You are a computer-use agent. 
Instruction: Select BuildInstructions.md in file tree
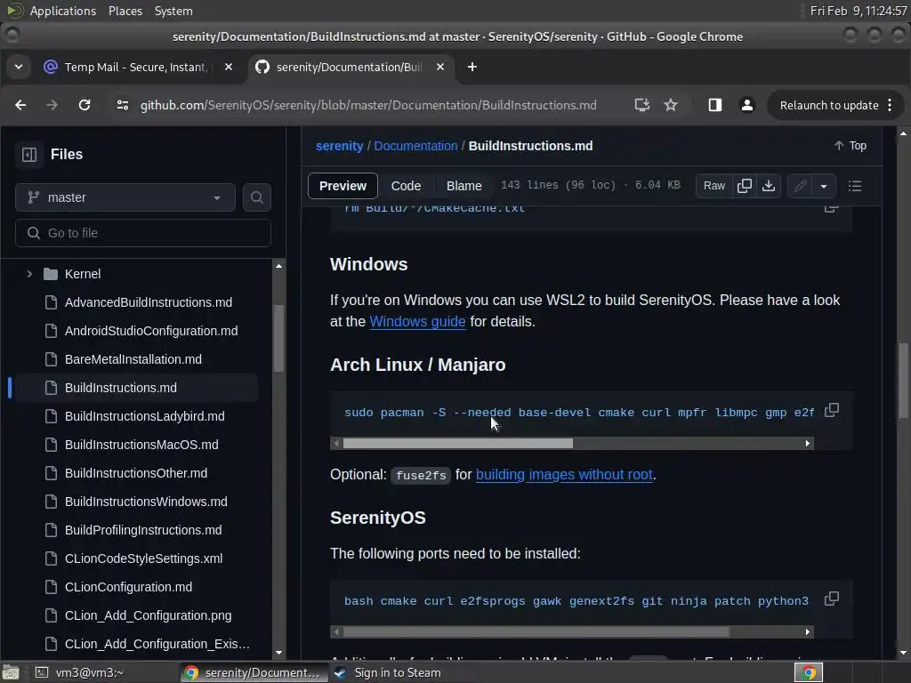pyautogui.click(x=136, y=388)
